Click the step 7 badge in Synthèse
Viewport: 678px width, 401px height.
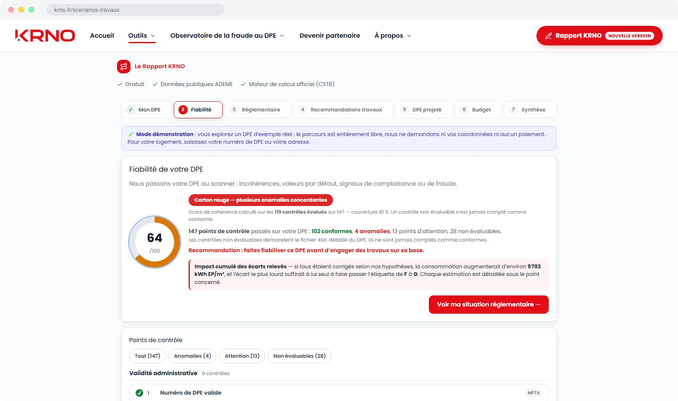pos(513,110)
